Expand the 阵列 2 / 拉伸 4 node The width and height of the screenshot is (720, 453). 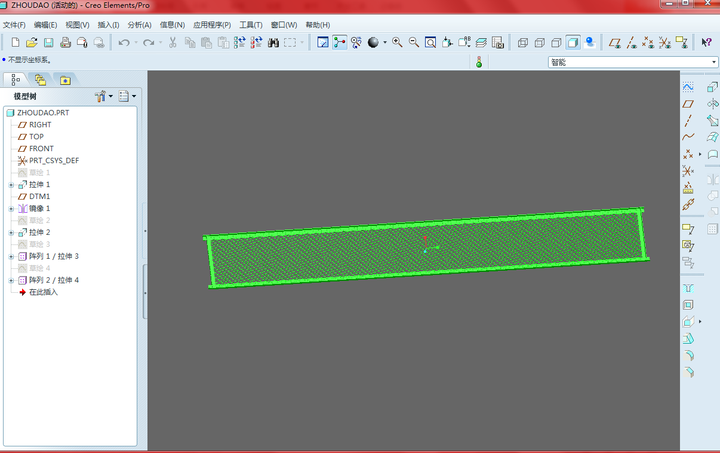point(11,280)
